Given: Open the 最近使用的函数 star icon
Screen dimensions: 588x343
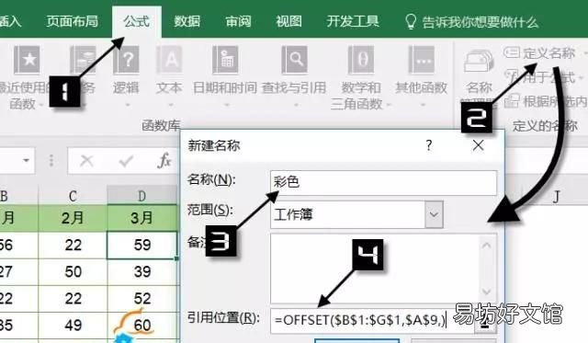Looking at the screenshot, I should tap(27, 60).
